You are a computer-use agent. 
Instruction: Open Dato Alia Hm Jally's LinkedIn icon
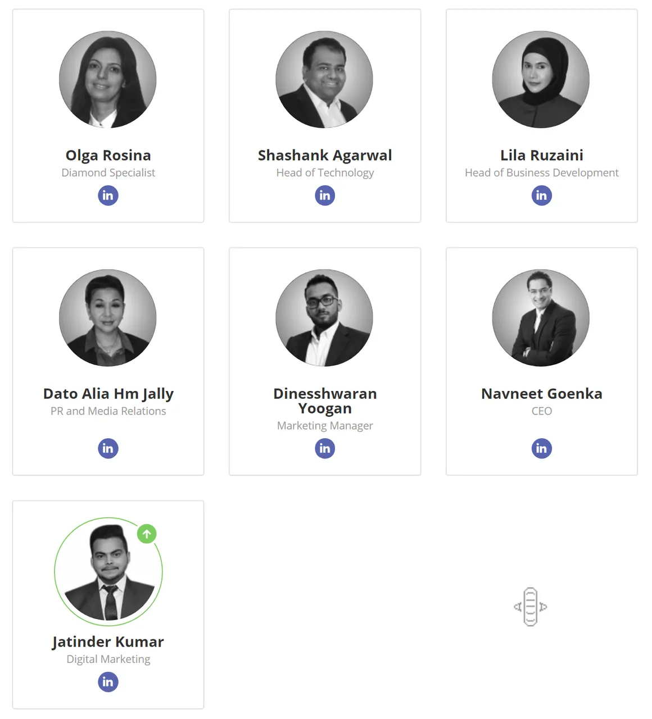108,448
